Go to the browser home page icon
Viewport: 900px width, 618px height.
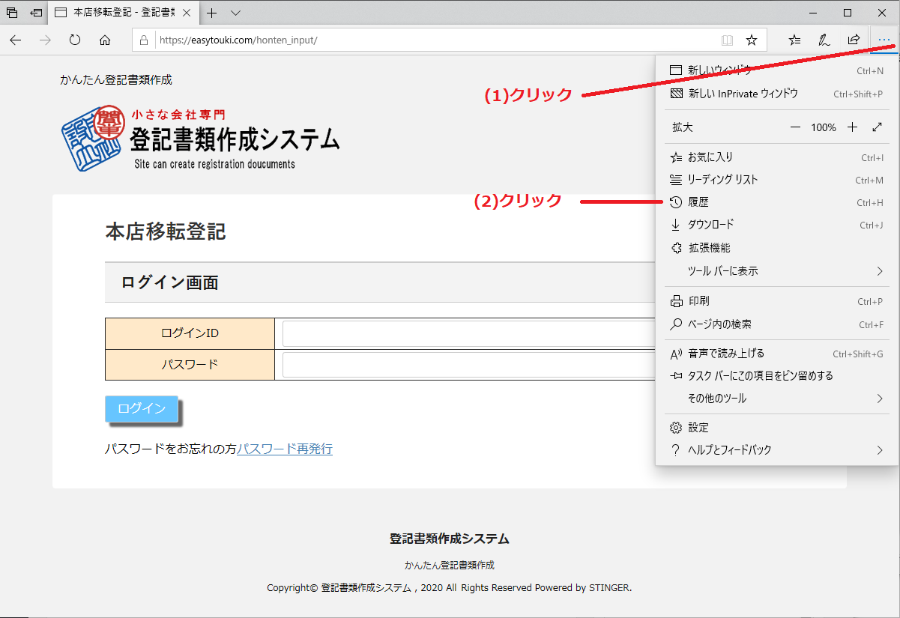[x=105, y=40]
